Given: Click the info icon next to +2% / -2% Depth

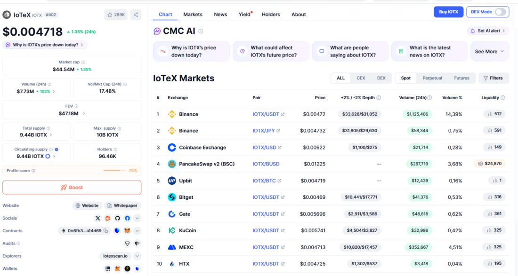Looking at the screenshot, I should pyautogui.click(x=379, y=98).
